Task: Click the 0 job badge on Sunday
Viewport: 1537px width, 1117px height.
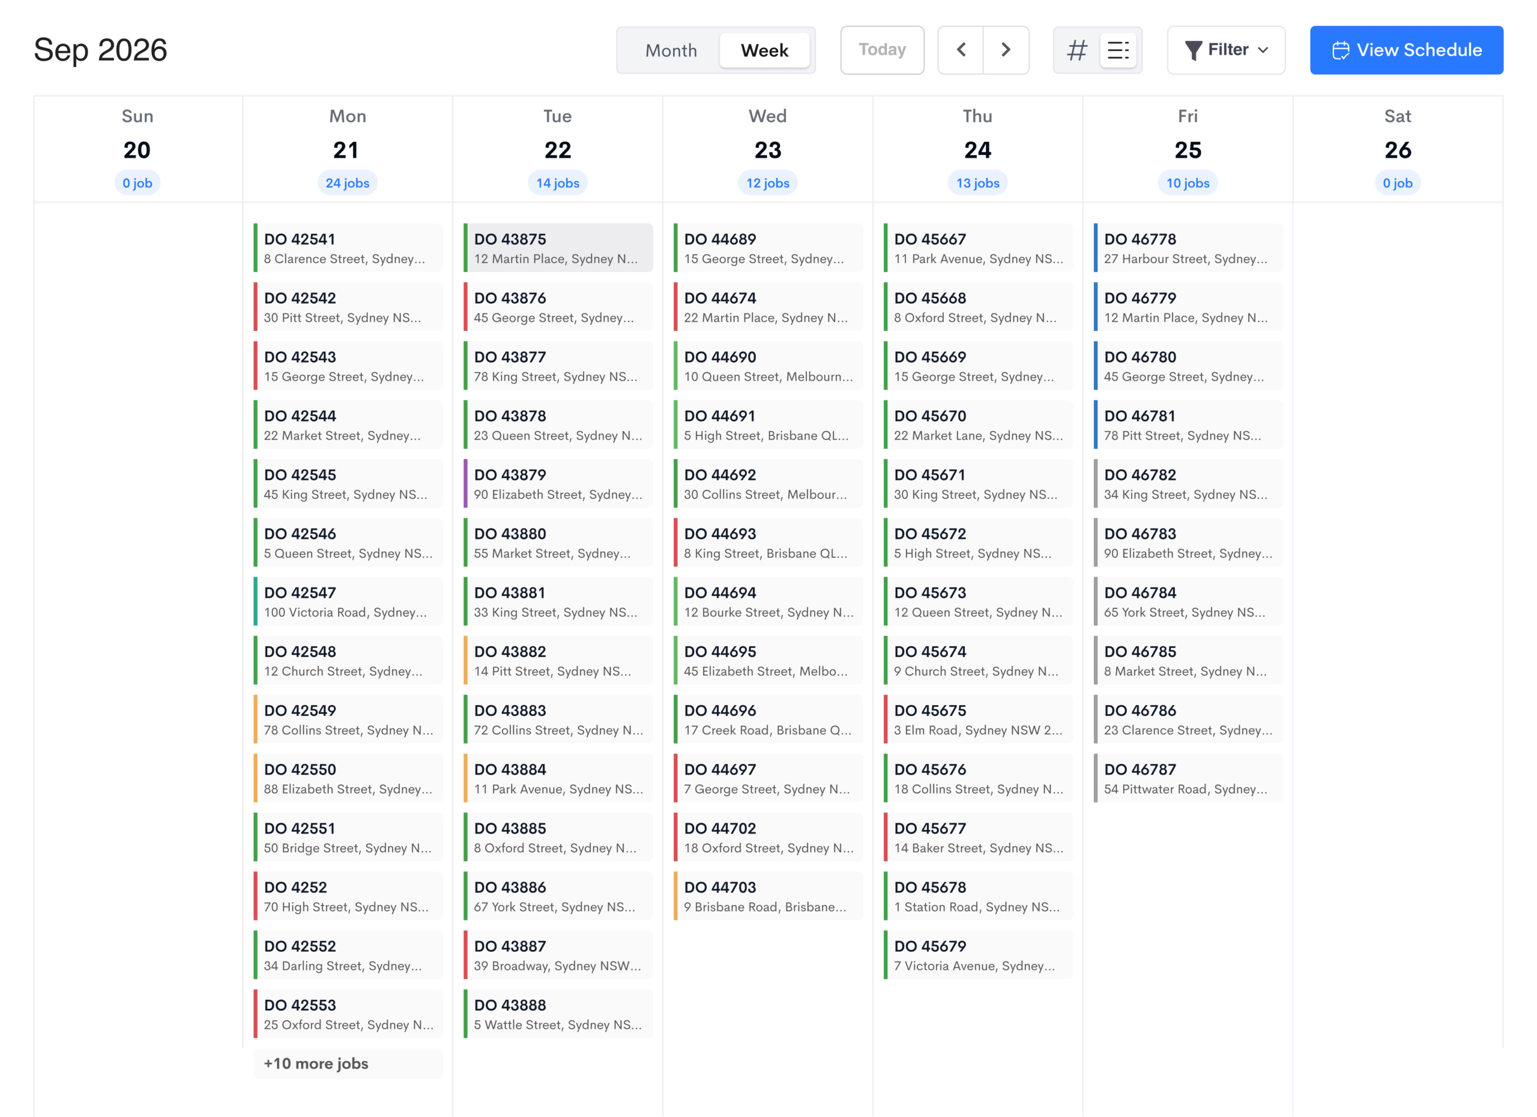Action: (x=137, y=183)
